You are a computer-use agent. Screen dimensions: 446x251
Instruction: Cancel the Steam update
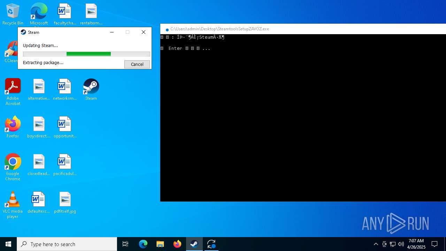pyautogui.click(x=137, y=64)
